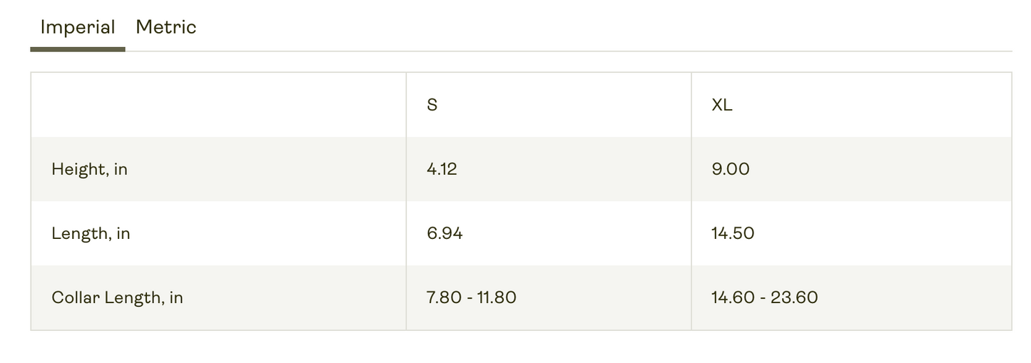
Task: Click the 4.12 height value for S
Action: tap(442, 169)
